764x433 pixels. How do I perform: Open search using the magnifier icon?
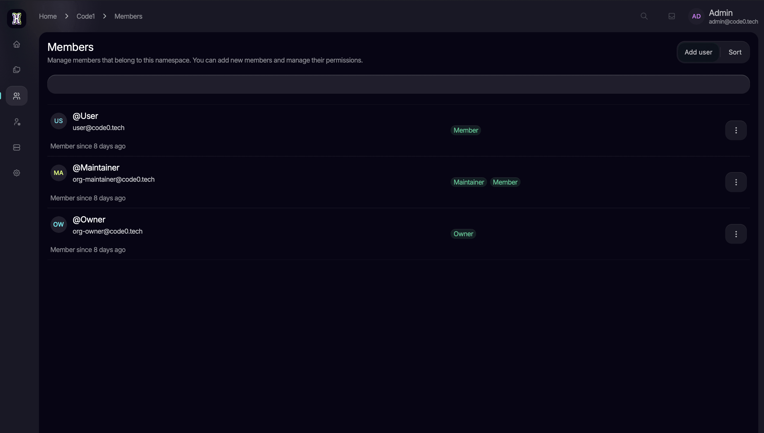click(643, 16)
